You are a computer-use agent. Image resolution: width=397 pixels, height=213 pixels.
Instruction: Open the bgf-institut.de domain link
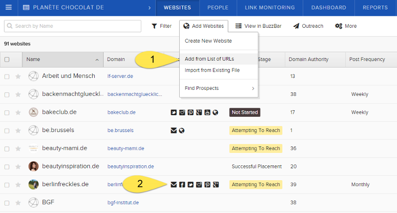(x=123, y=203)
